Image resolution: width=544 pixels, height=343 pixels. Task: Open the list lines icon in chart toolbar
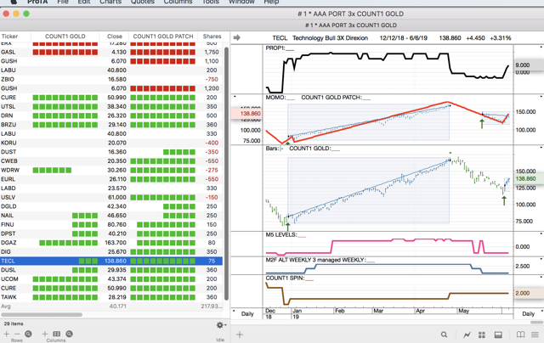pyautogui.click(x=535, y=335)
